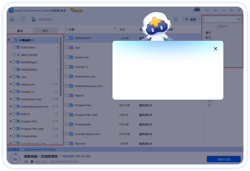Tick the AAct checkbox in file list
The image size is (250, 171).
(x=66, y=48)
